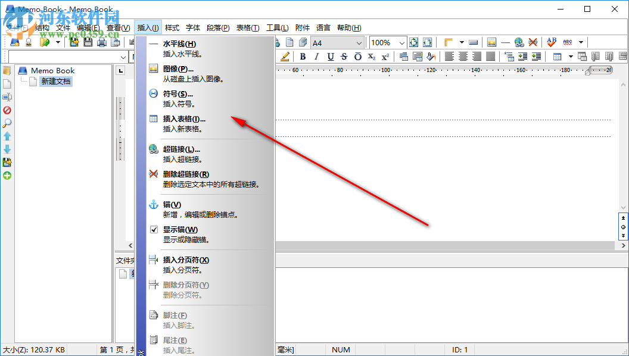Click remove hyperlink toolbar icon
629x356 pixels.
533,42
